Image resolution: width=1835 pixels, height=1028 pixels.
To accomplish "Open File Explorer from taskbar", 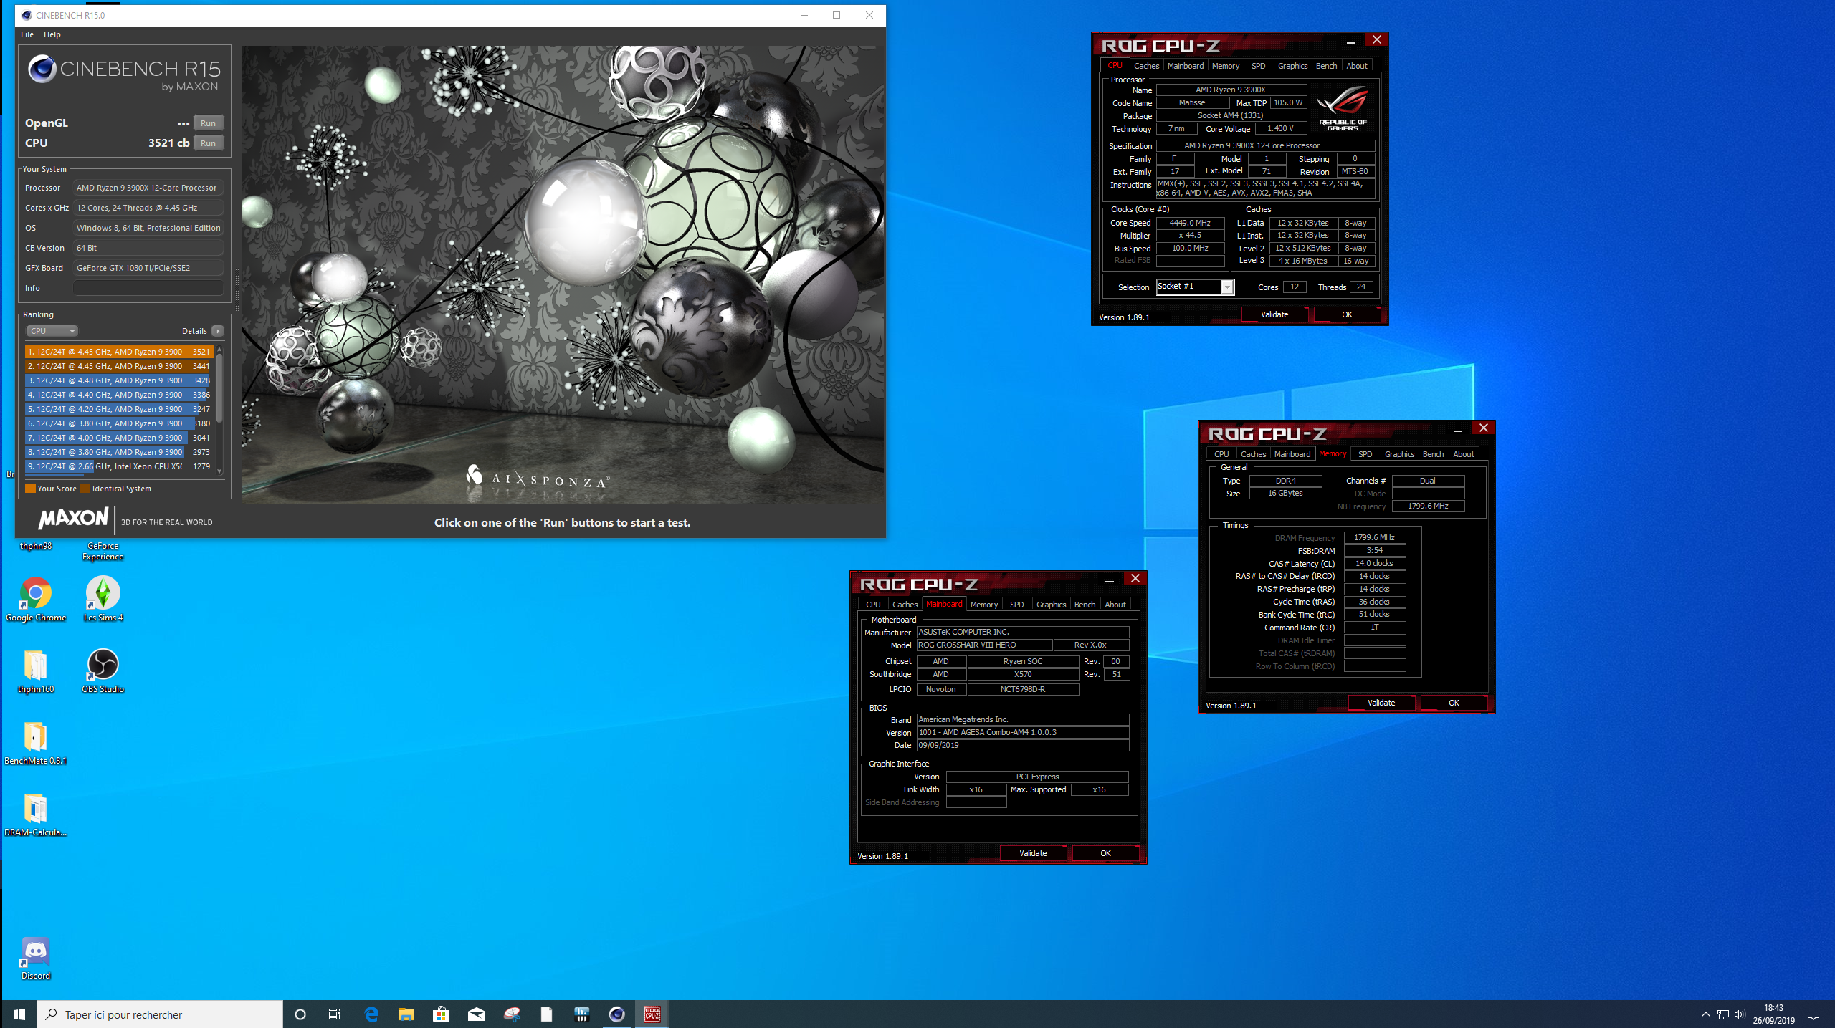I will [x=406, y=1014].
